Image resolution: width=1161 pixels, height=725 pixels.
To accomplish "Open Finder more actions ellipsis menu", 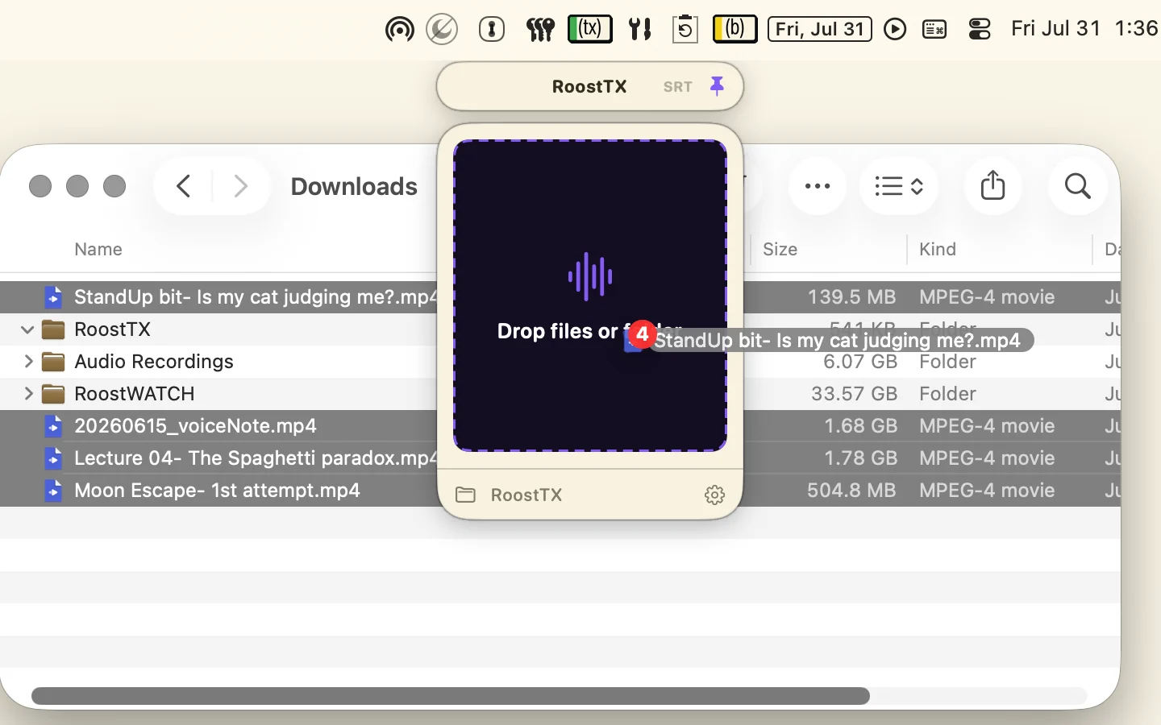I will (818, 186).
